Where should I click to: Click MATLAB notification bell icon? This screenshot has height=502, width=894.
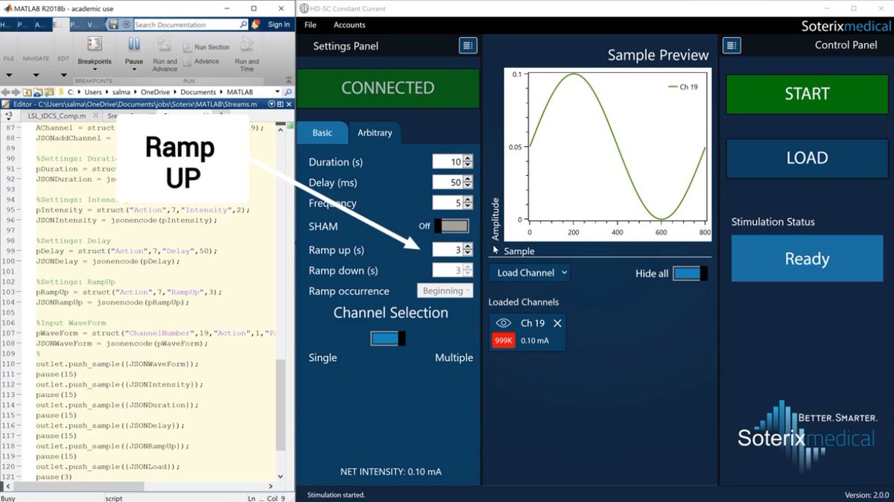point(256,25)
